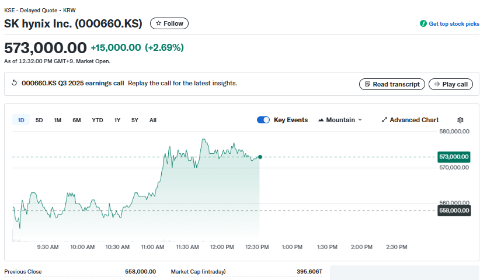Image resolution: width=487 pixels, height=280 pixels.
Task: Switch chart to 1Y range
Action: (x=117, y=120)
